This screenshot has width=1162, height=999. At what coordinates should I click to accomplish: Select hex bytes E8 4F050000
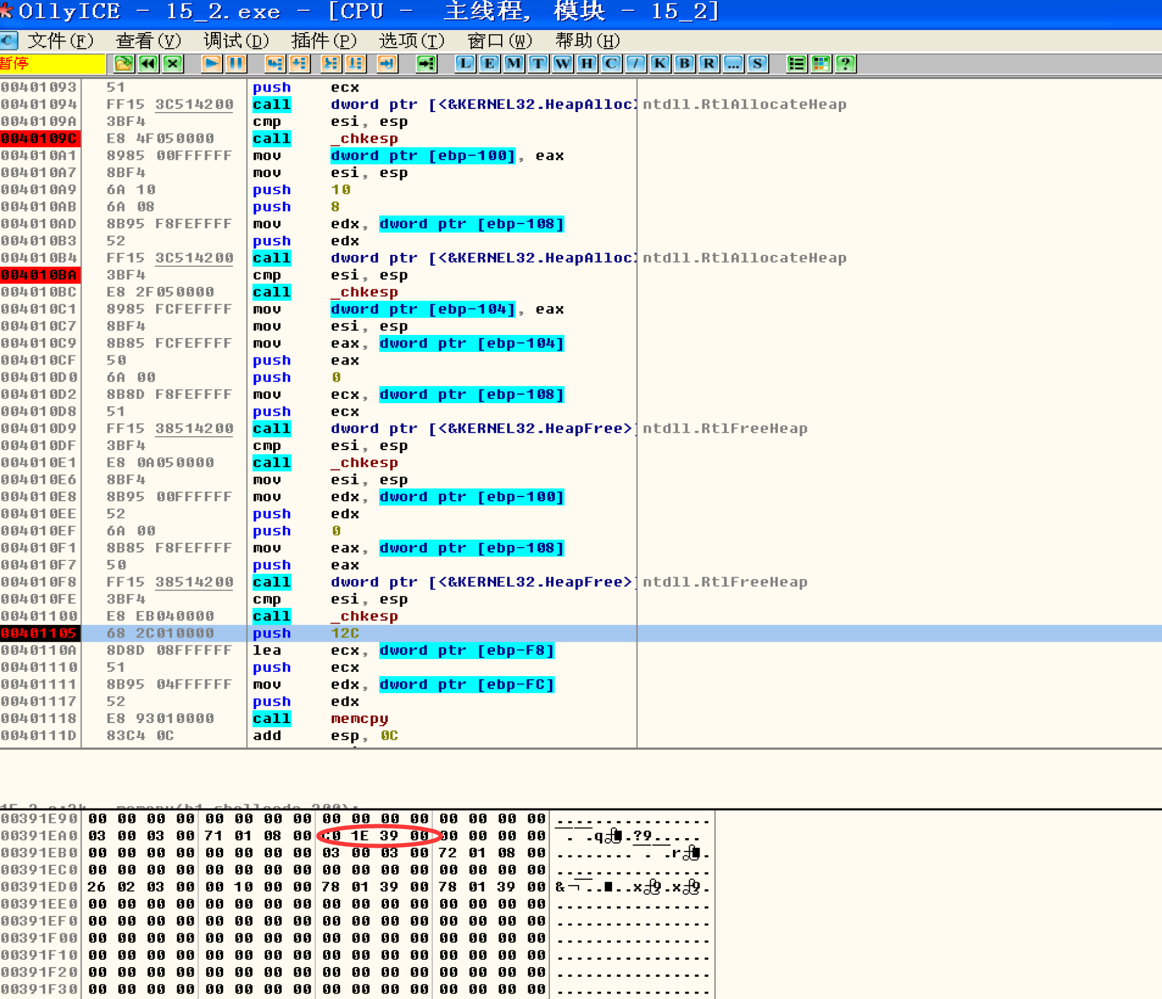click(x=160, y=139)
